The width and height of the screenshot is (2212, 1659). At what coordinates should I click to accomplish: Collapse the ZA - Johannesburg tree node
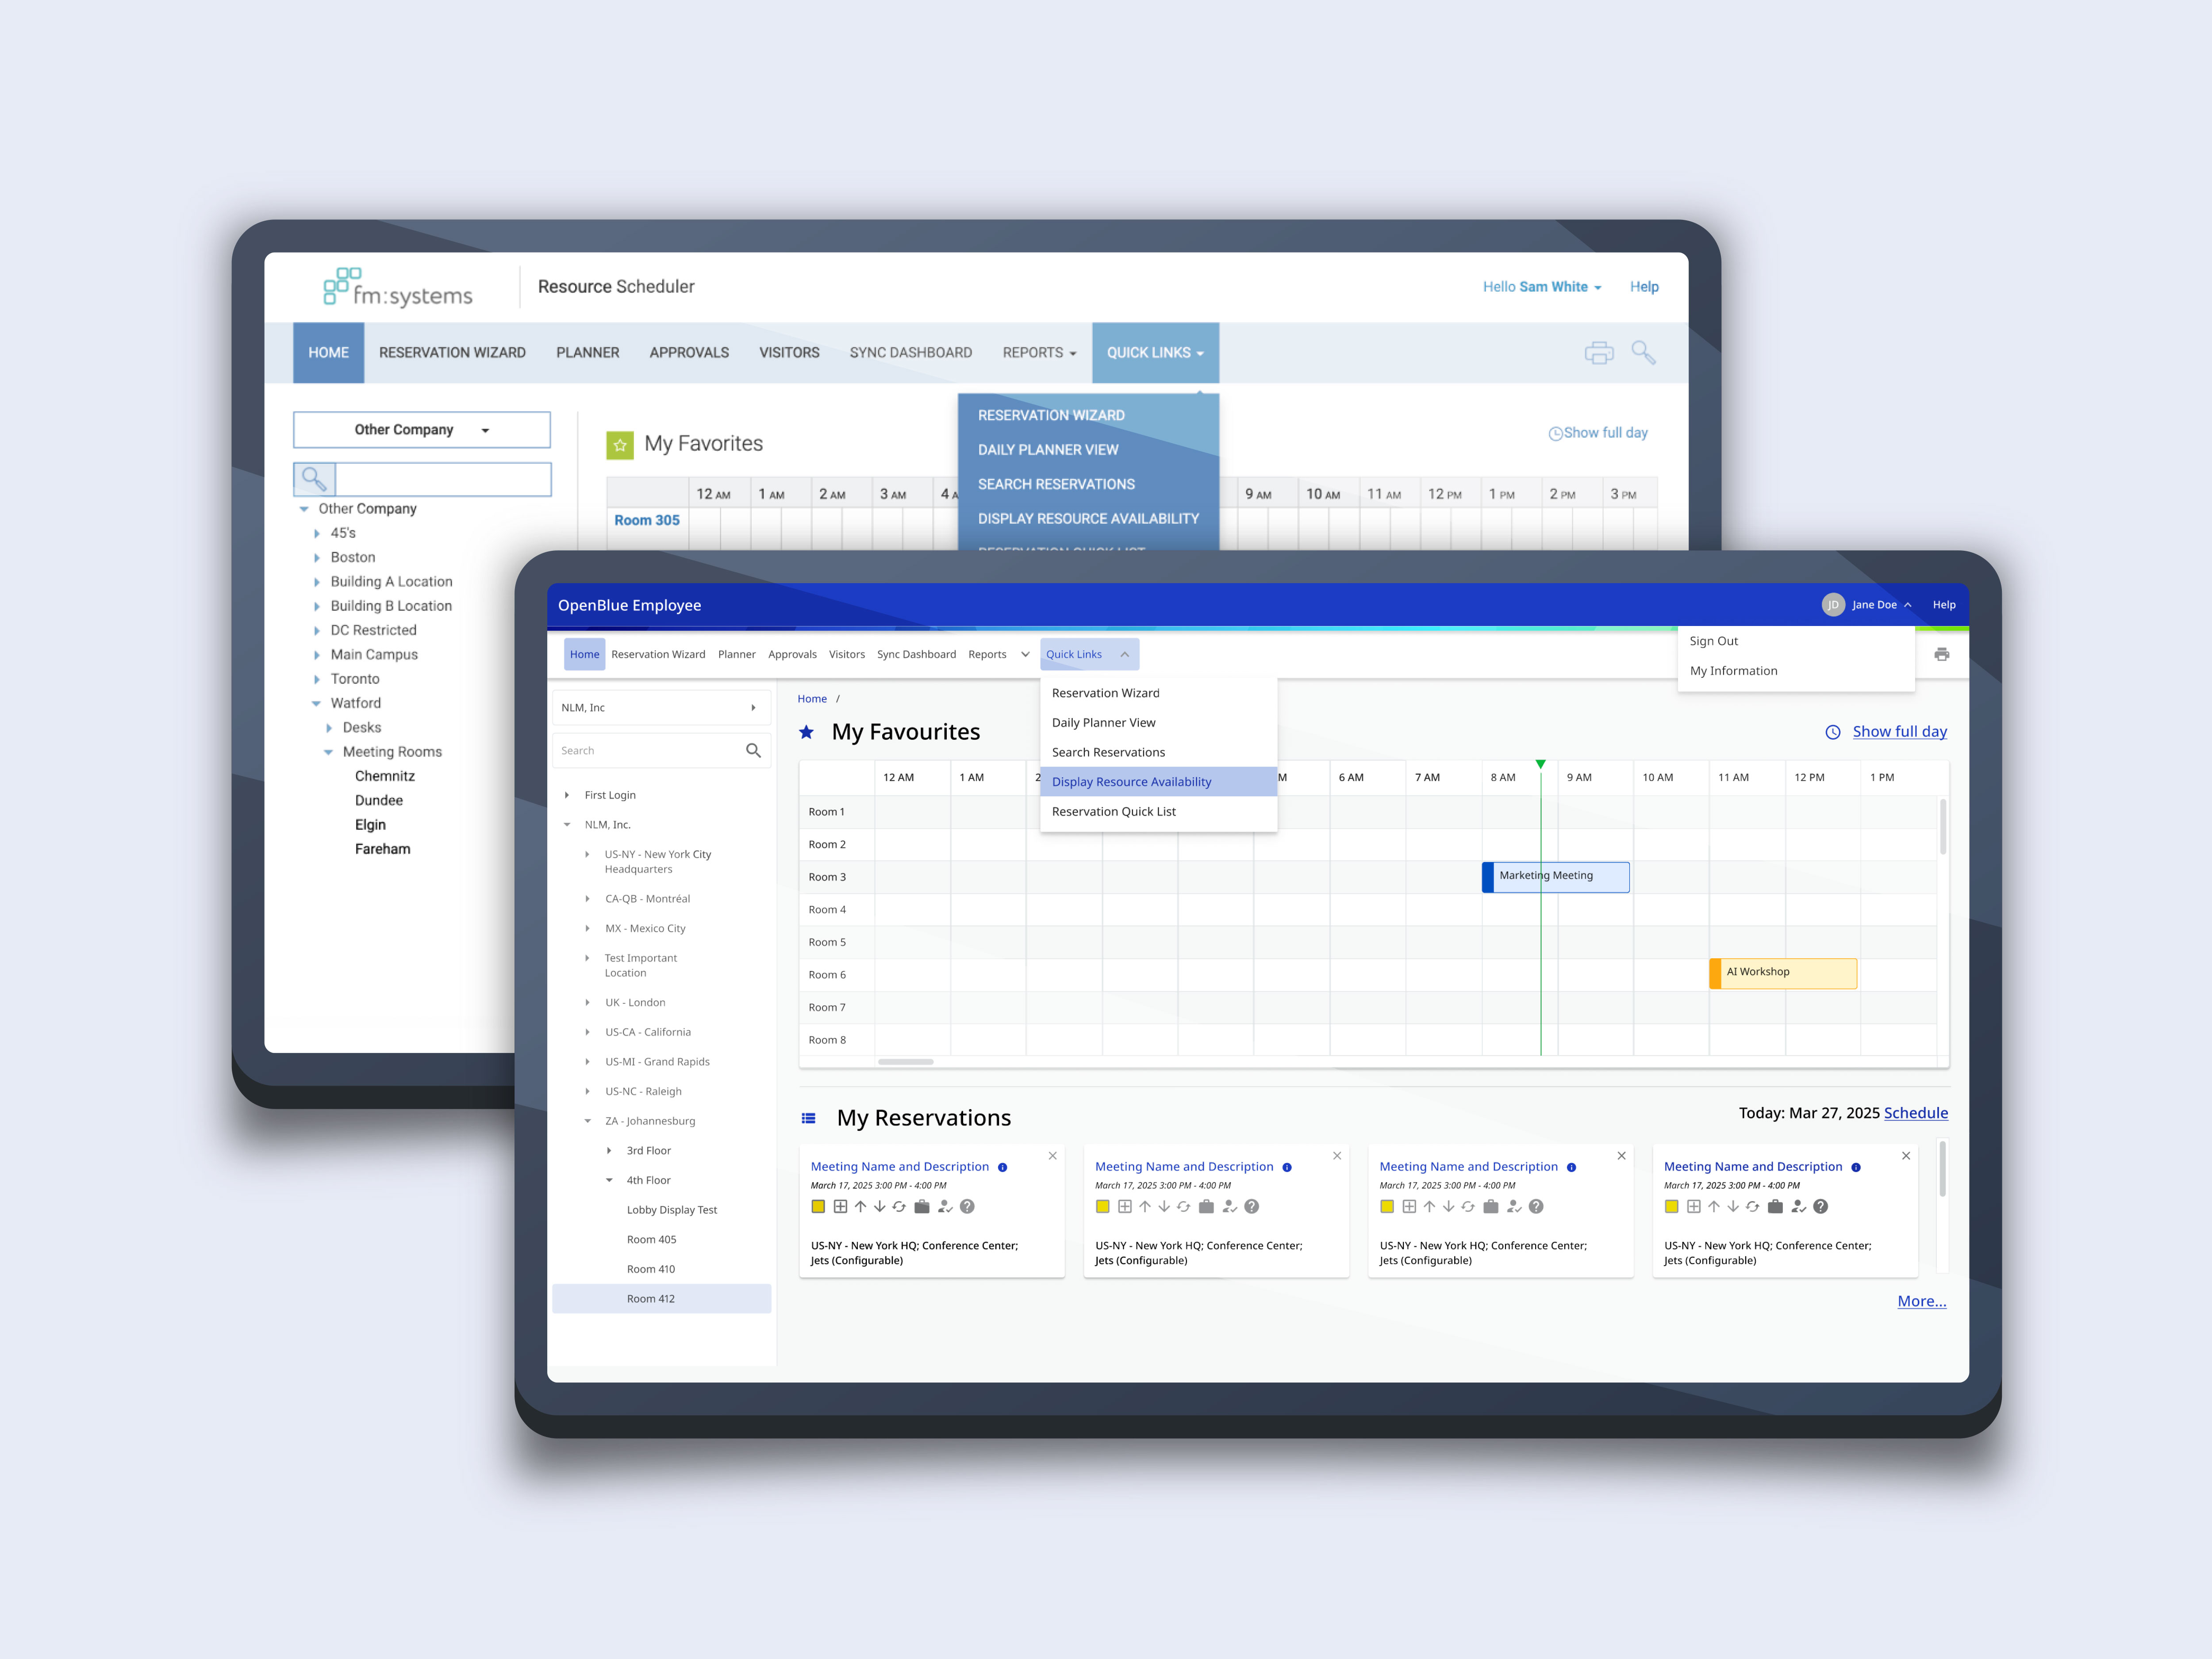click(x=587, y=1121)
